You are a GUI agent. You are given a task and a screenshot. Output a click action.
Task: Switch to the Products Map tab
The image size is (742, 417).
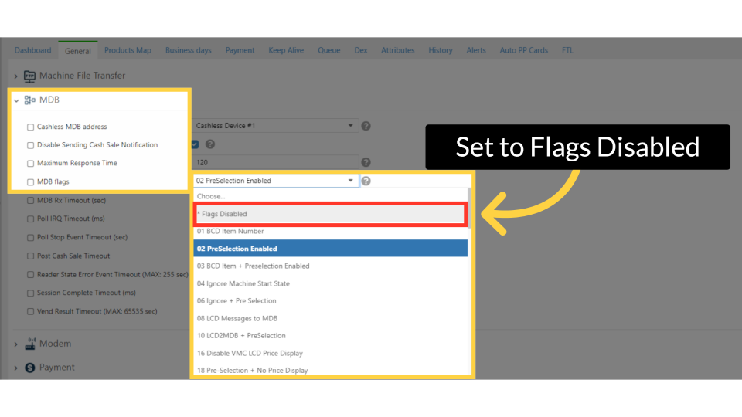pos(128,50)
